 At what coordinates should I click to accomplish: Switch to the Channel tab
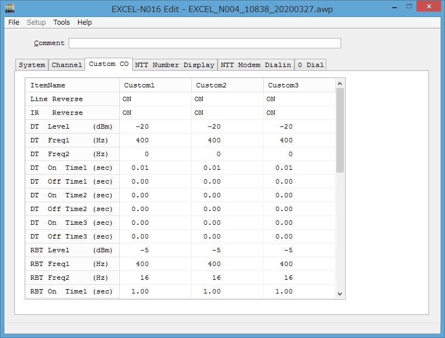[66, 65]
